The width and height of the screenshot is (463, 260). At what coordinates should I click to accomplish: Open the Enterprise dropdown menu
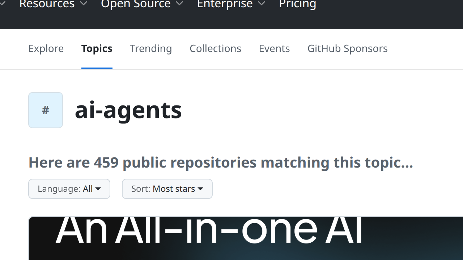pos(231,4)
